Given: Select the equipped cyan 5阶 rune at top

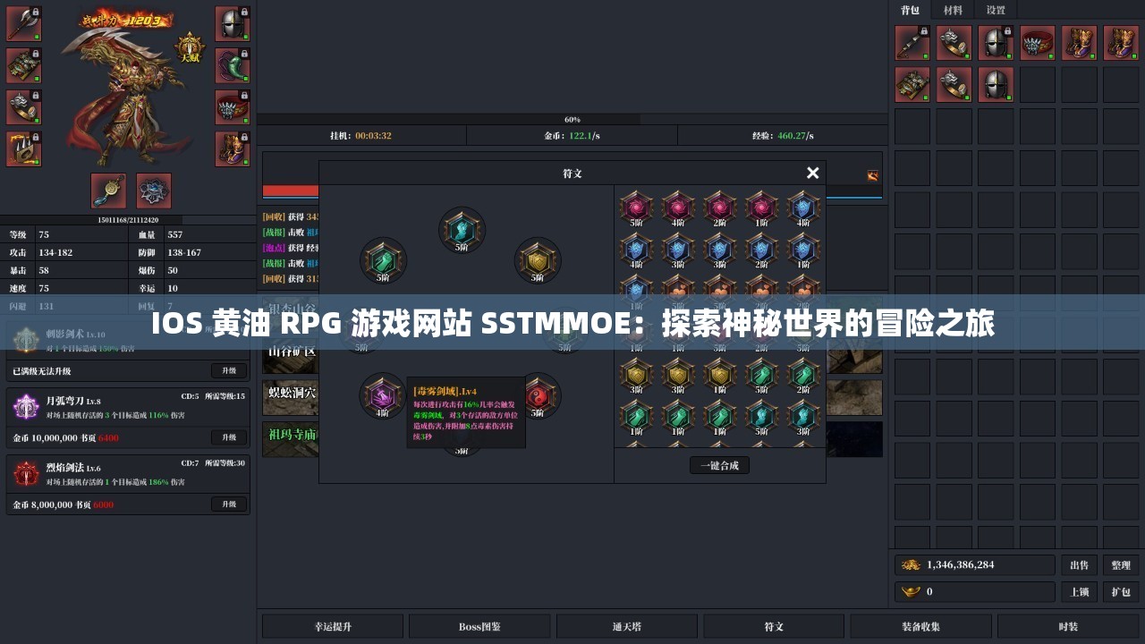Looking at the screenshot, I should tap(462, 230).
